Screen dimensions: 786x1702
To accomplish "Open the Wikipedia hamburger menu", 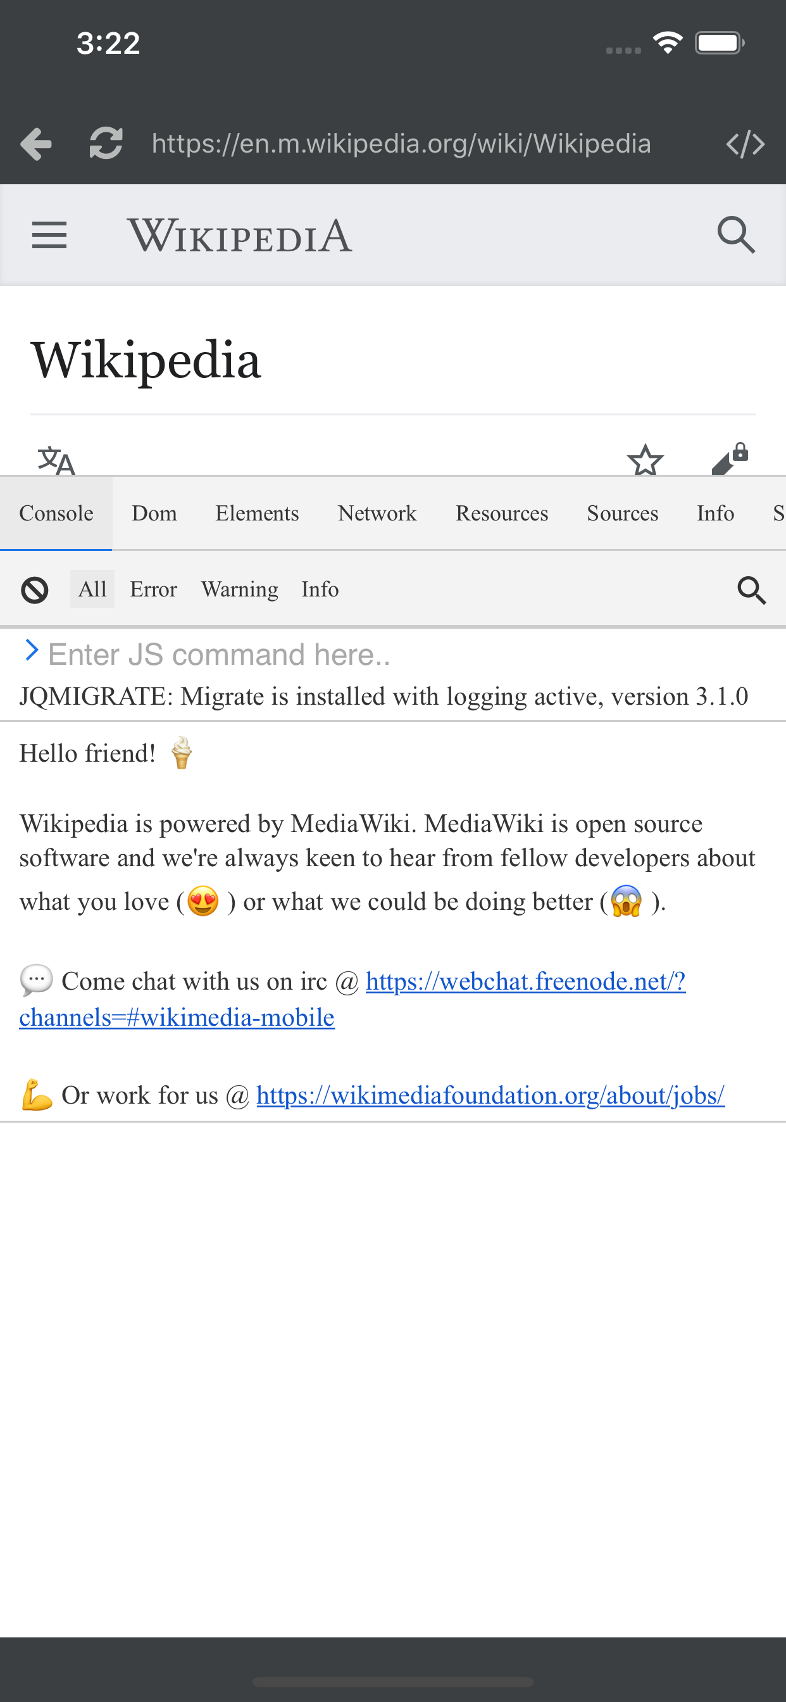I will pos(49,235).
